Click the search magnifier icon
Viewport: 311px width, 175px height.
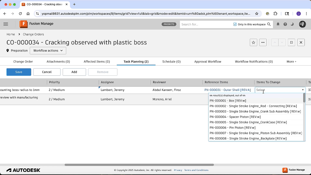[269, 24]
